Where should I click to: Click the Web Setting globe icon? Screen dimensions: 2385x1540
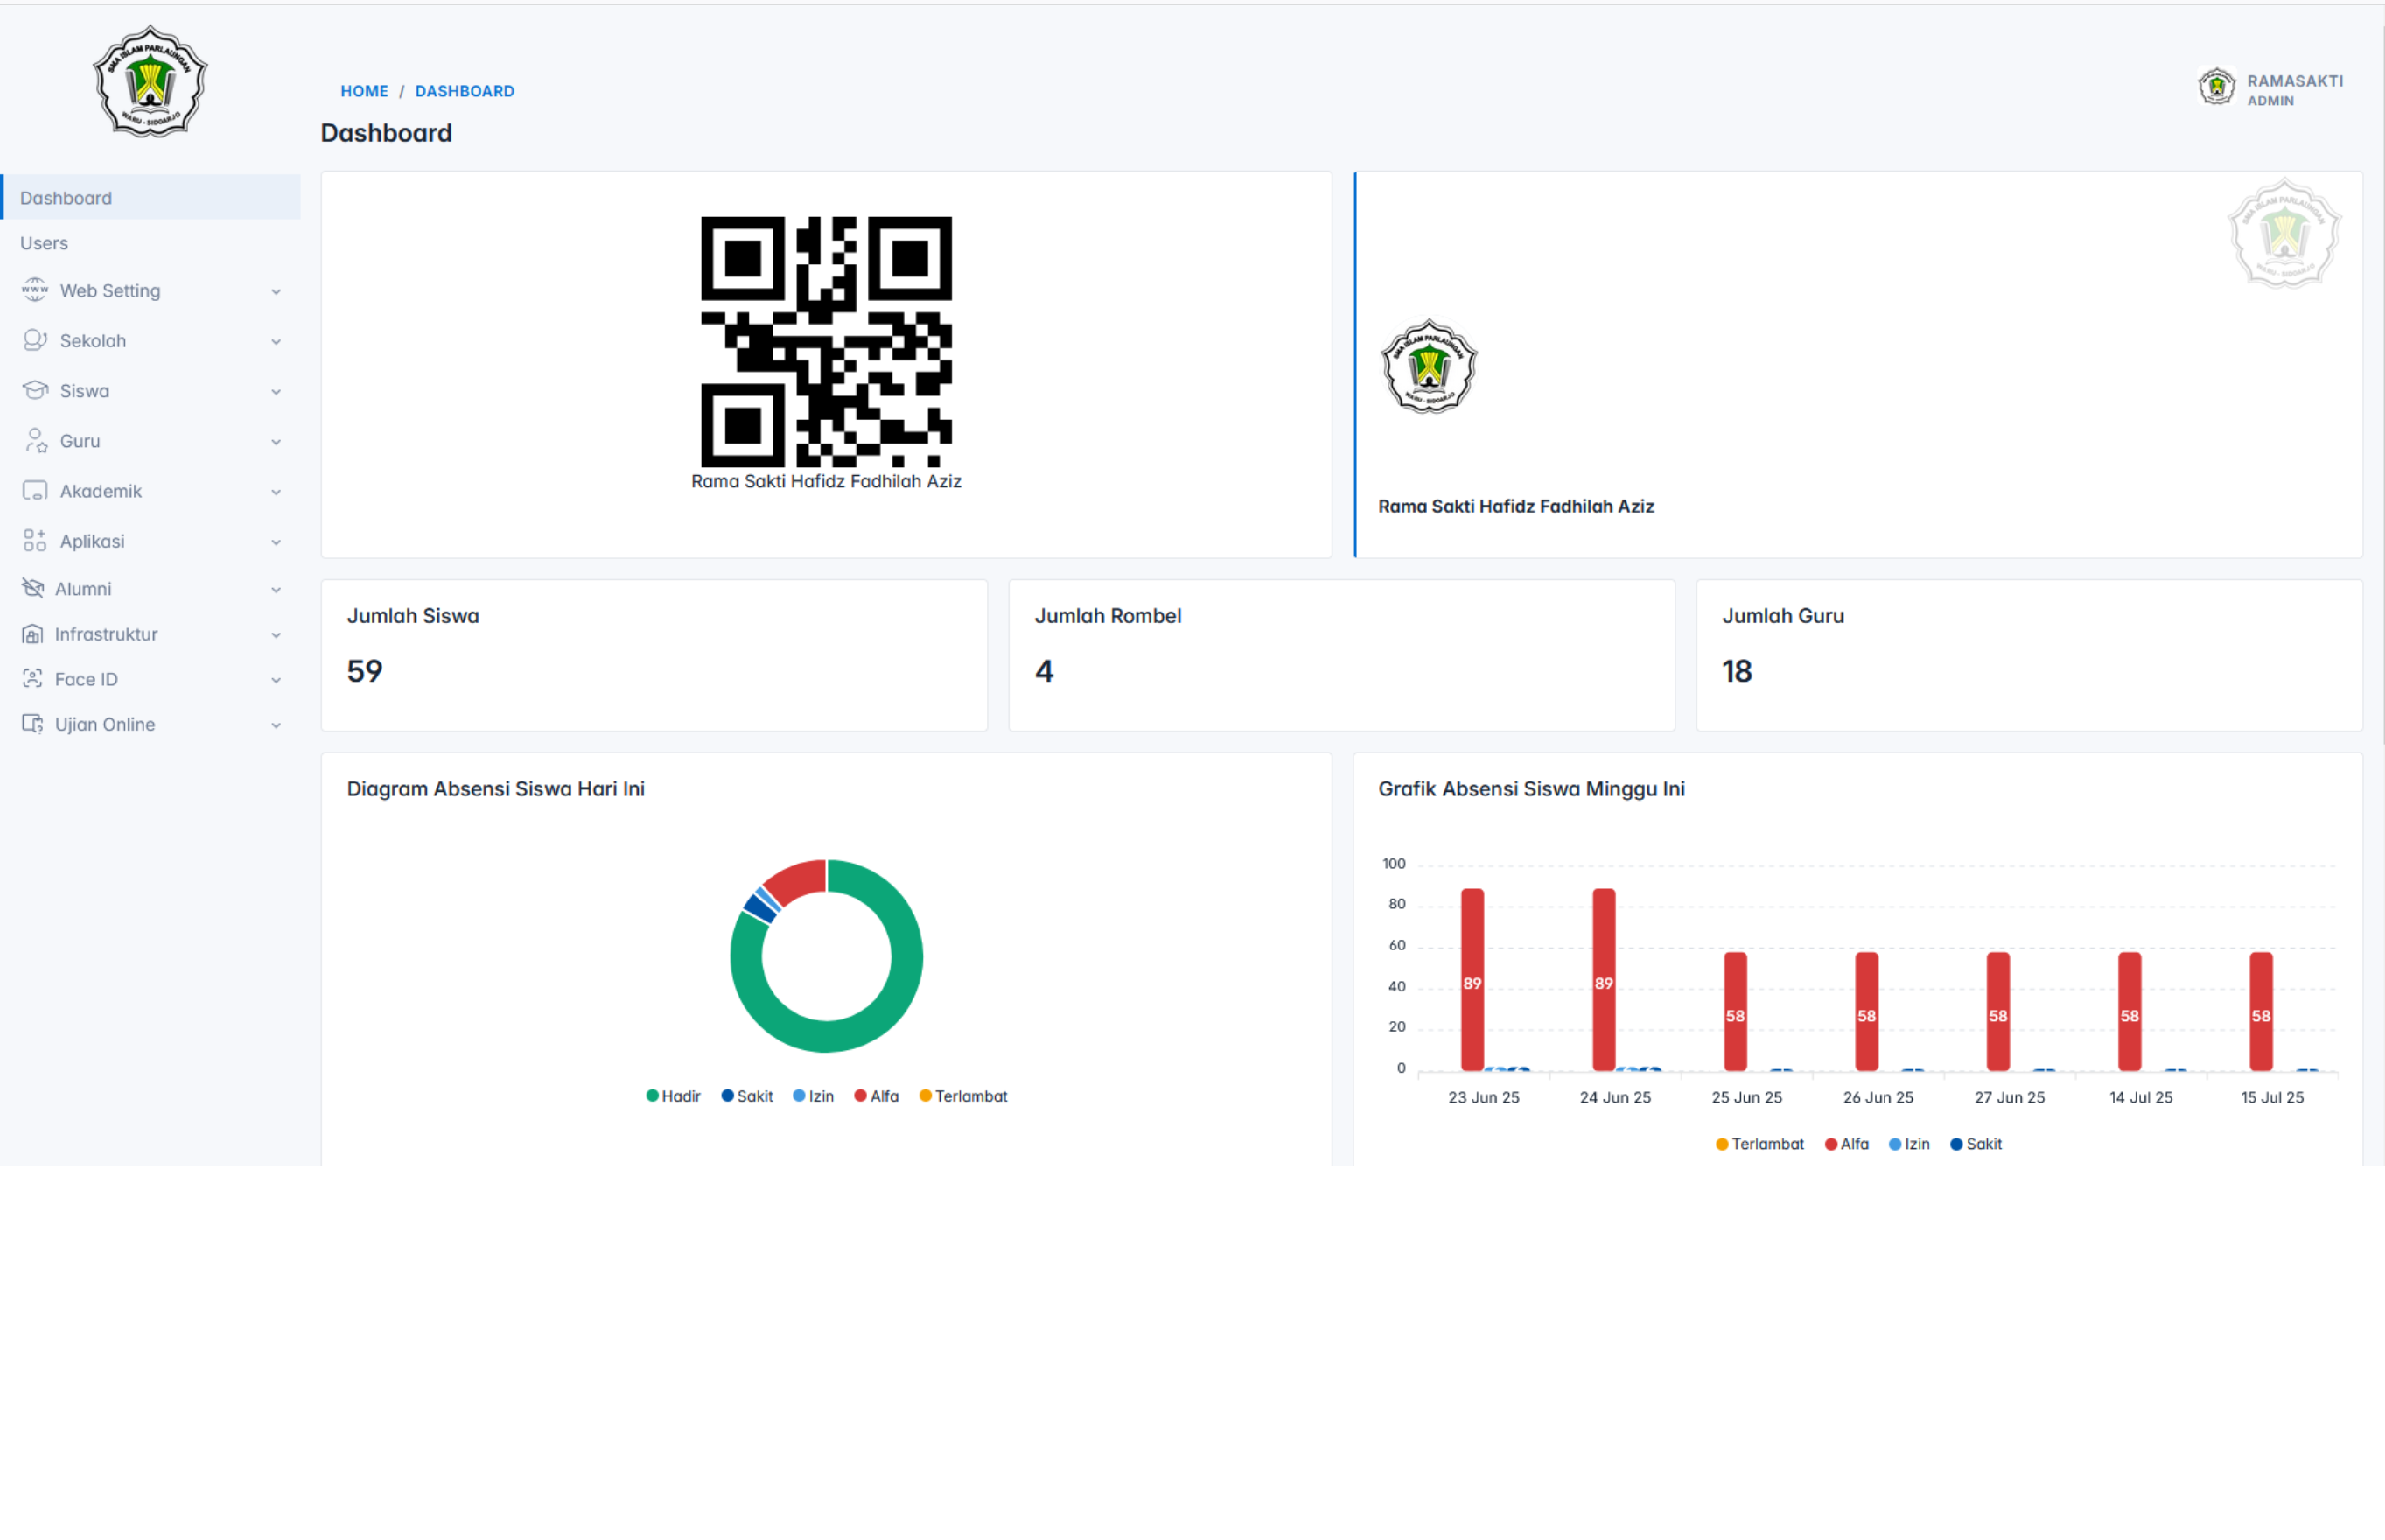35,290
